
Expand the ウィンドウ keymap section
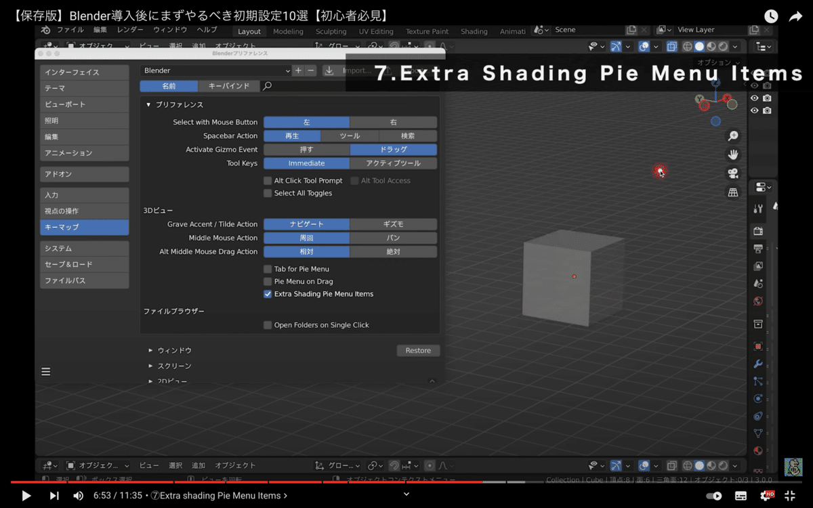pyautogui.click(x=150, y=350)
